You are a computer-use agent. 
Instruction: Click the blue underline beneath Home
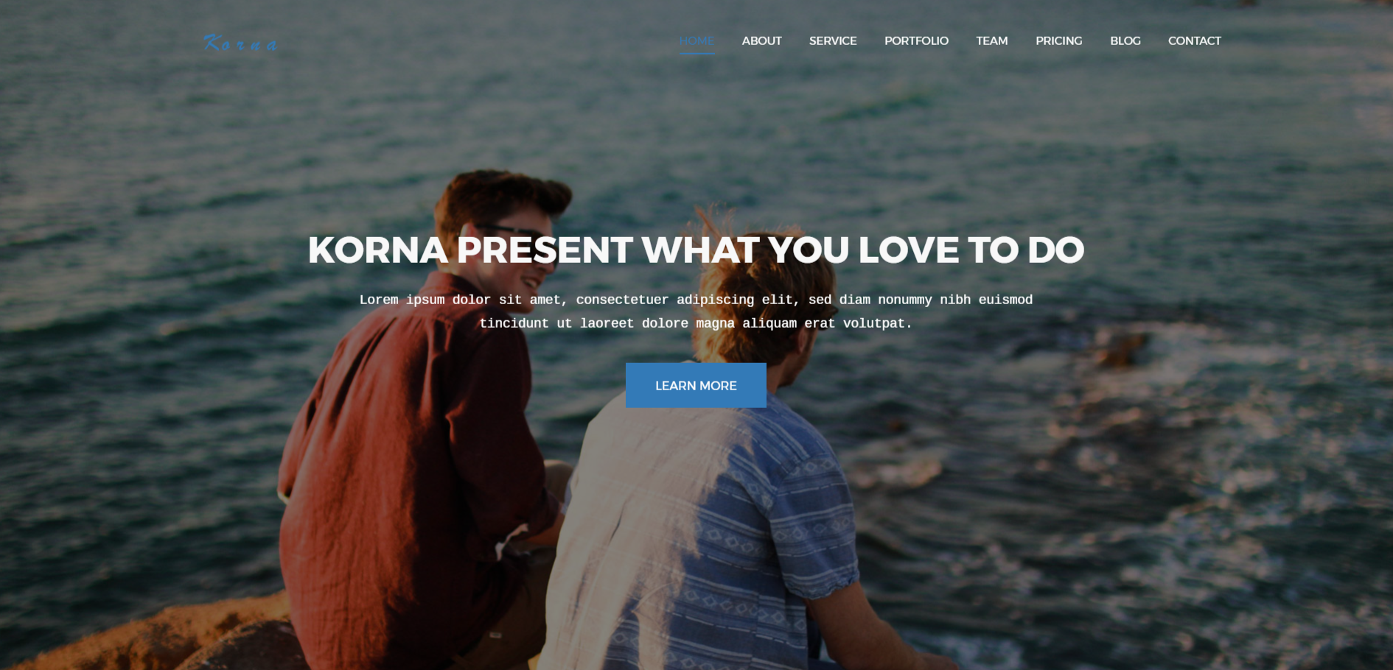[x=697, y=54]
